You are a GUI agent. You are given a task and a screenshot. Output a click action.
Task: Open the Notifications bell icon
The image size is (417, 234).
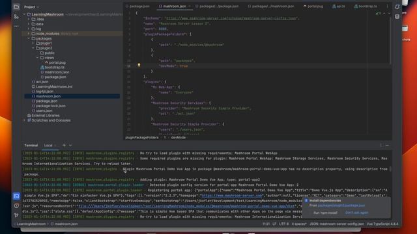click(x=397, y=7)
